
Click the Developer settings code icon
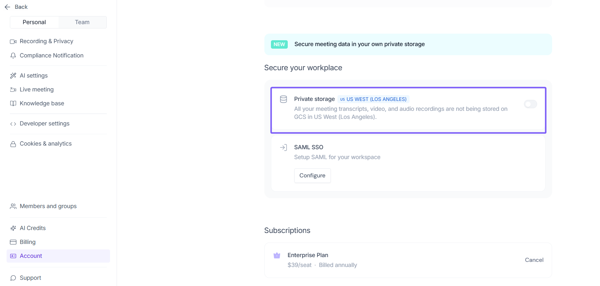coord(13,124)
